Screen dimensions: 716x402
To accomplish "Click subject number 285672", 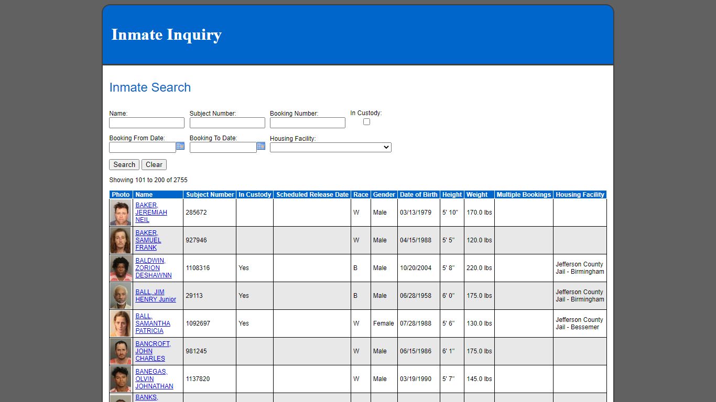I will pos(196,213).
